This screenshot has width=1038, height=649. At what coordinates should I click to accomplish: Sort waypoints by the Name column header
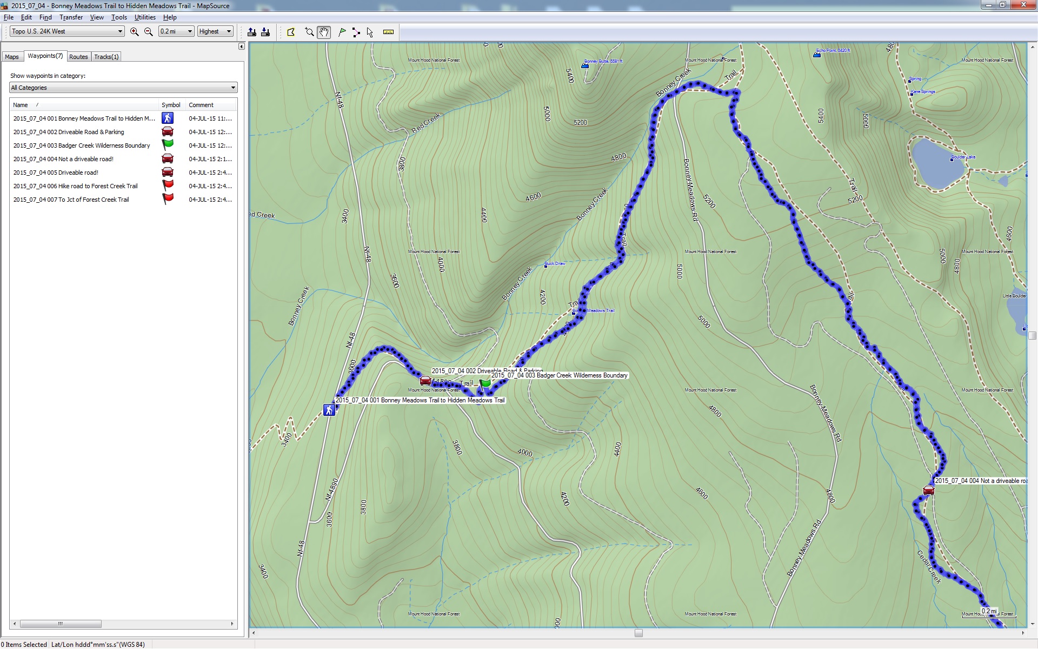pyautogui.click(x=84, y=105)
